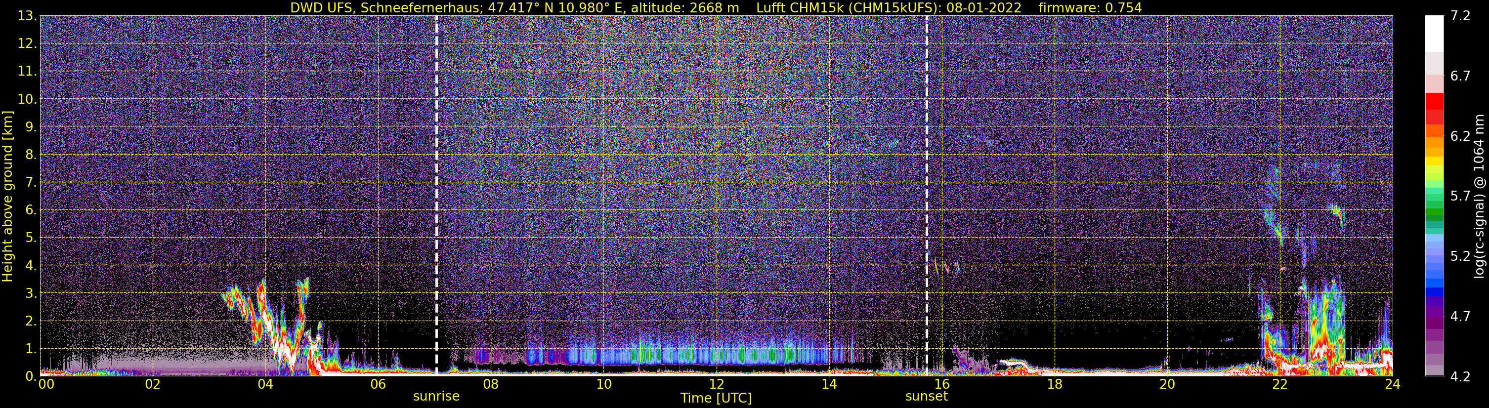Click the time axis tick label 08
This screenshot has height=408, width=1489.
point(491,385)
